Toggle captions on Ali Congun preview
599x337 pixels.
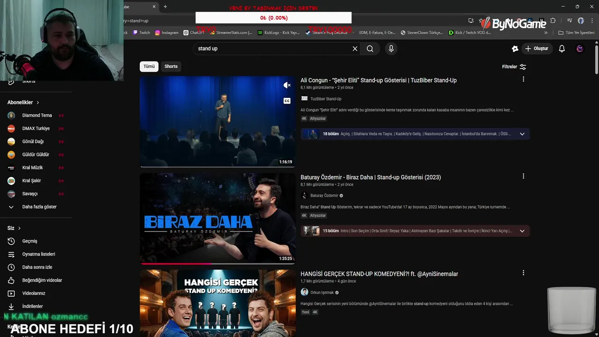point(287,101)
